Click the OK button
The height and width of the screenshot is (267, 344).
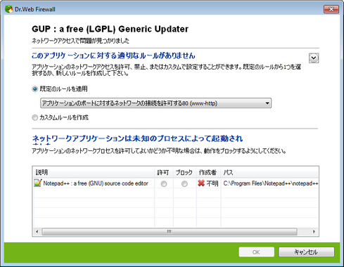pyautogui.click(x=257, y=252)
